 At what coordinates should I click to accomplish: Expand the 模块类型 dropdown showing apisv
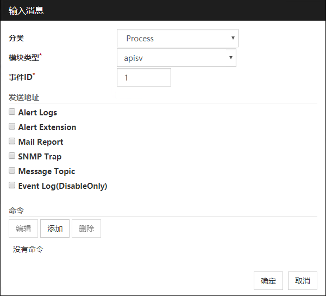(176, 58)
